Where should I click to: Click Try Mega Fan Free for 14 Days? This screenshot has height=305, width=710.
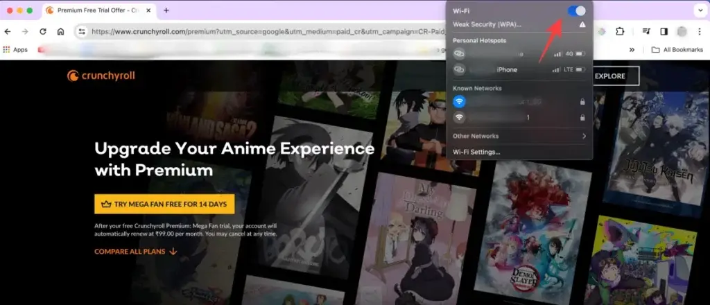(164, 204)
